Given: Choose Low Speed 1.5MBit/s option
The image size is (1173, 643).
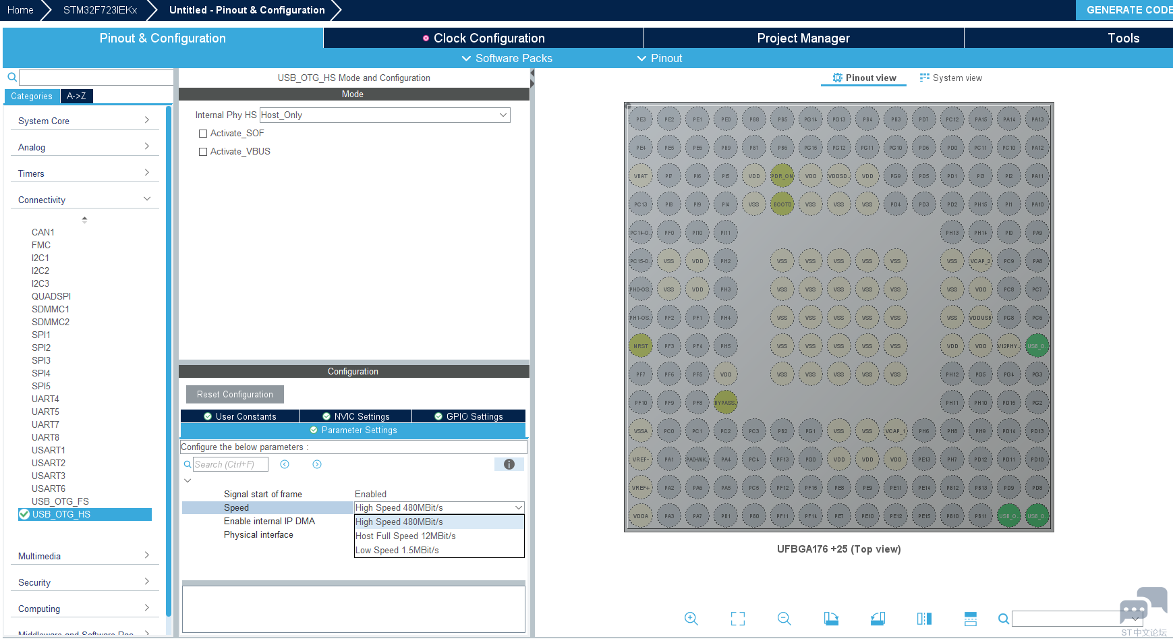Looking at the screenshot, I should click(x=439, y=551).
